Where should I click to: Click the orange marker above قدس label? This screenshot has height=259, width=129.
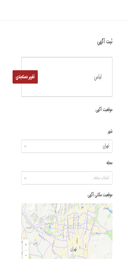pos(35,240)
